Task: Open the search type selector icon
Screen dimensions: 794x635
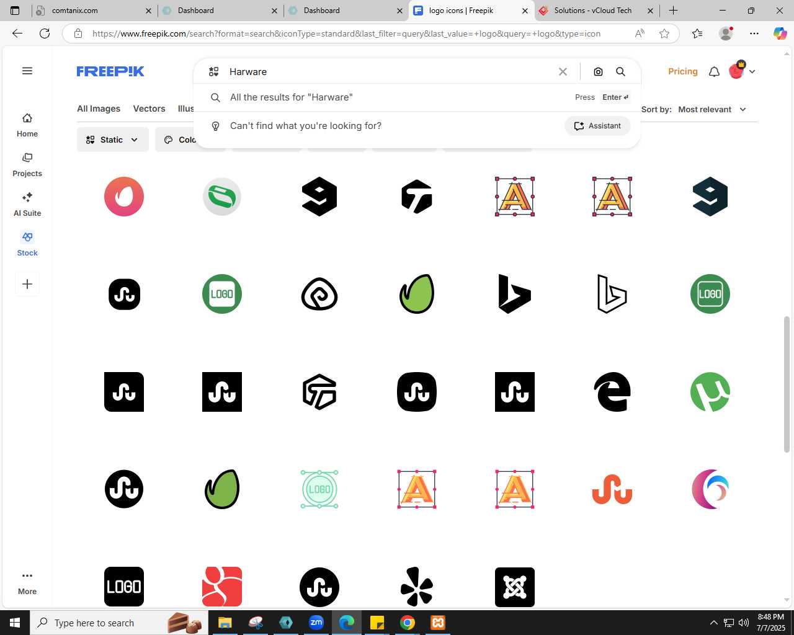Action: pyautogui.click(x=213, y=72)
